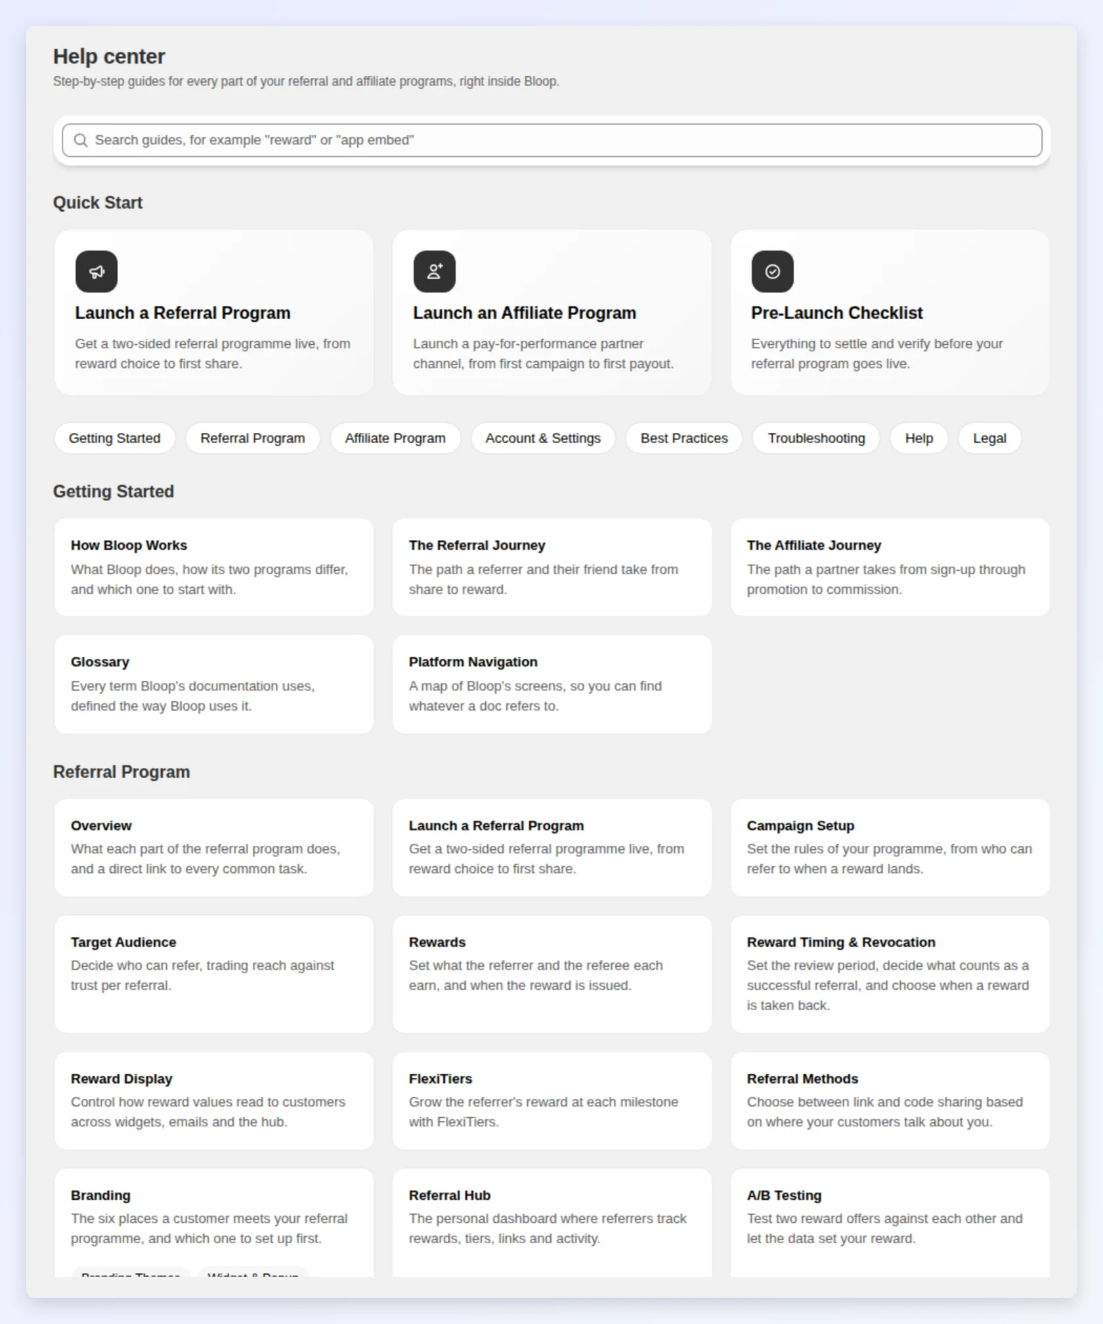
Task: Select the Help category pill
Action: pos(919,438)
